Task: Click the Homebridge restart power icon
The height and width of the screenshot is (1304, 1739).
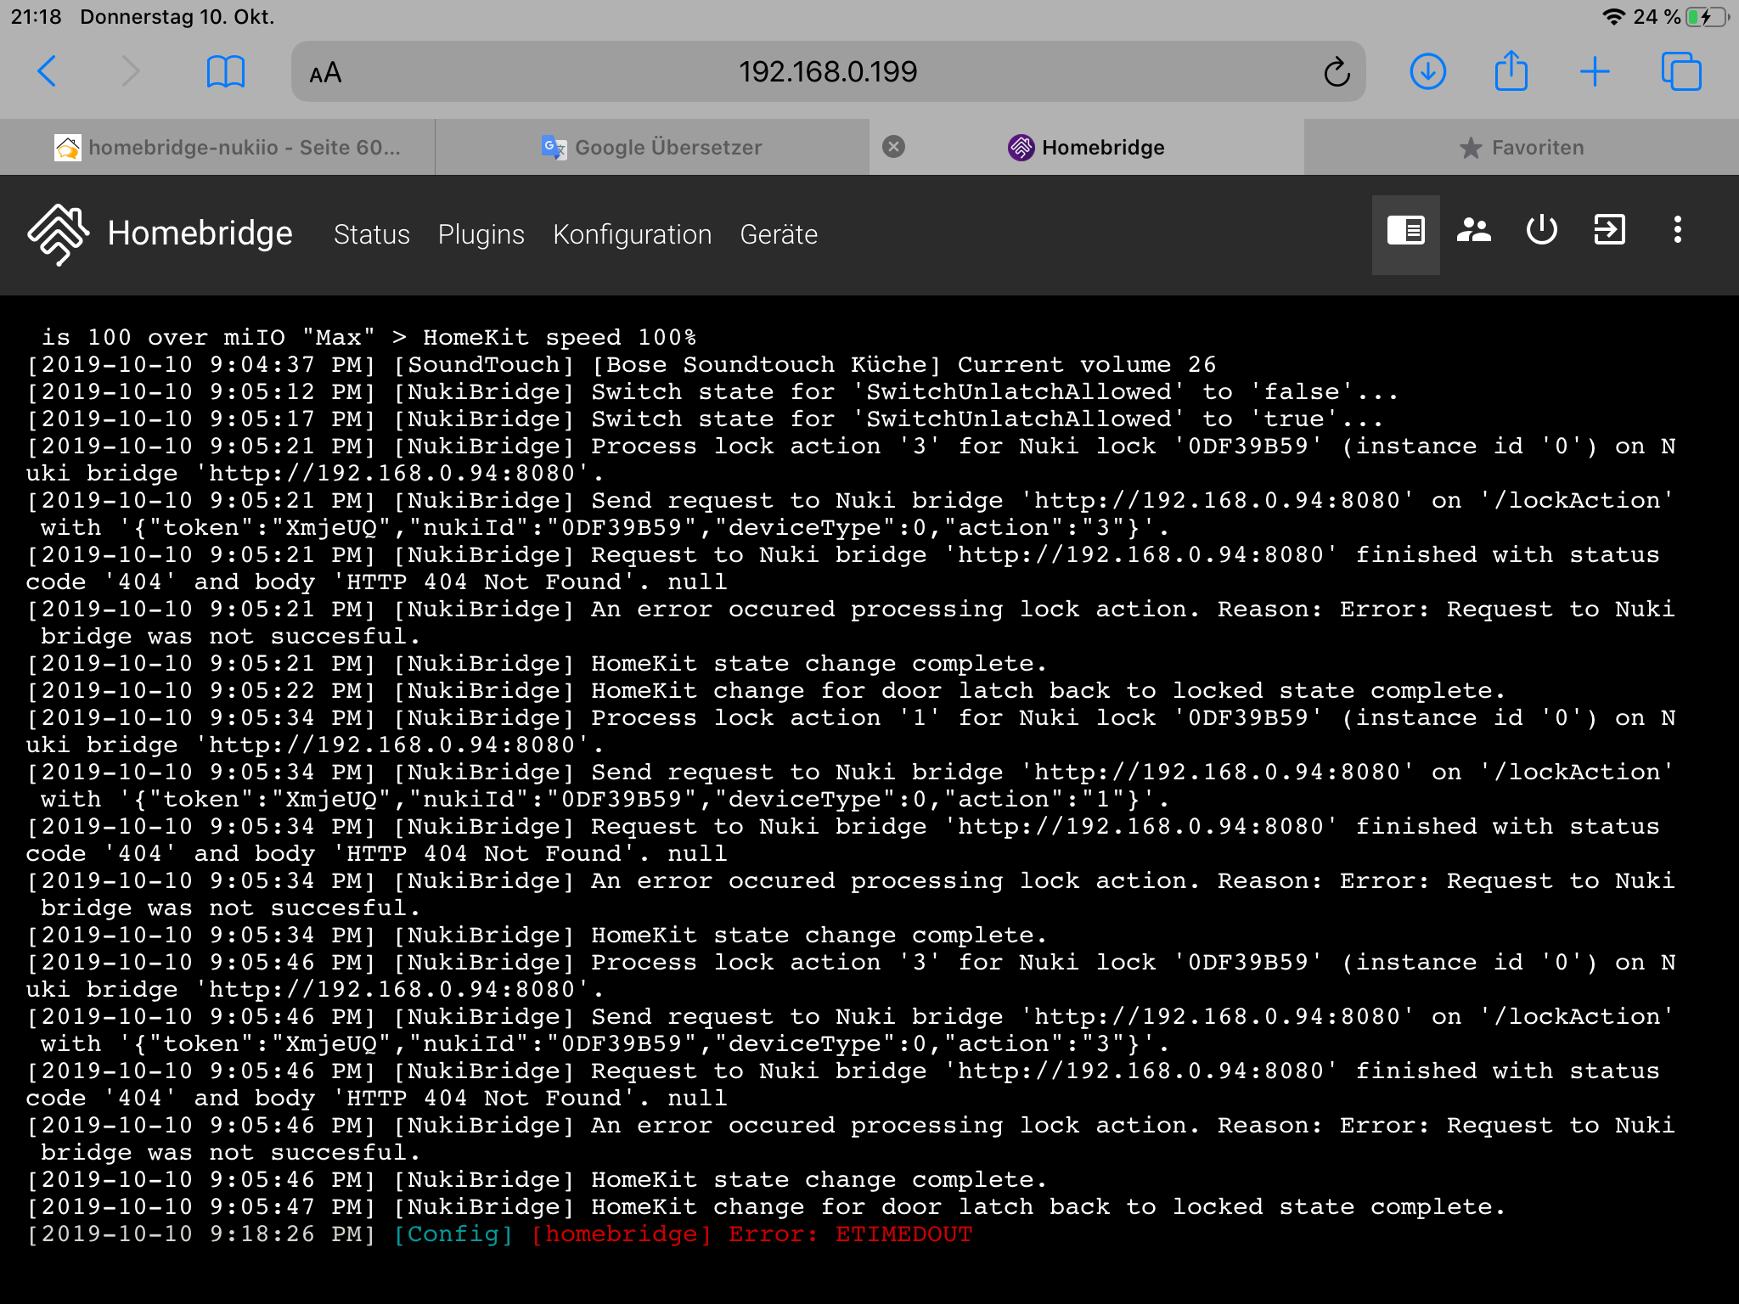Action: (x=1542, y=230)
